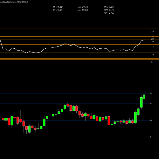Image resolution: width=159 pixels, height=159 pixels.
Task: Click the 16 label on line chart axis
Action: tap(152, 47)
